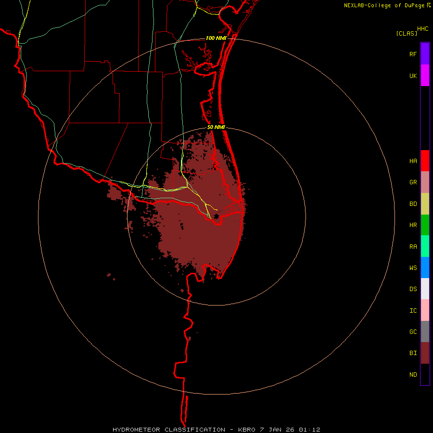433x433 pixels.
Task: Click the 50 NMI range ring label
Action: (x=216, y=127)
